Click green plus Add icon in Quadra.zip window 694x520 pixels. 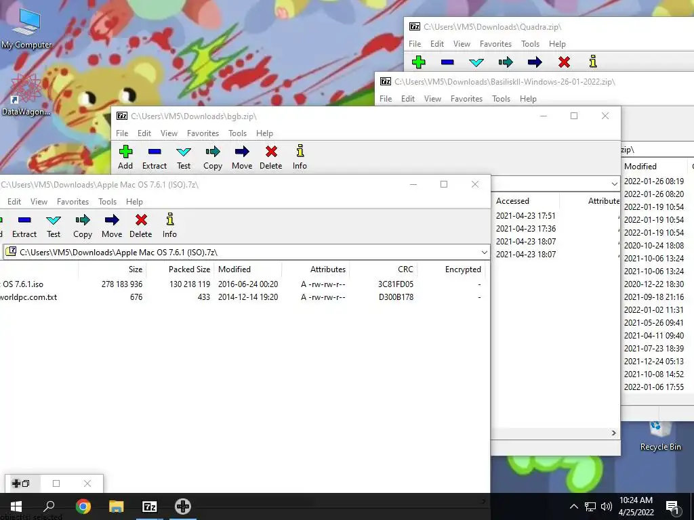pos(418,62)
